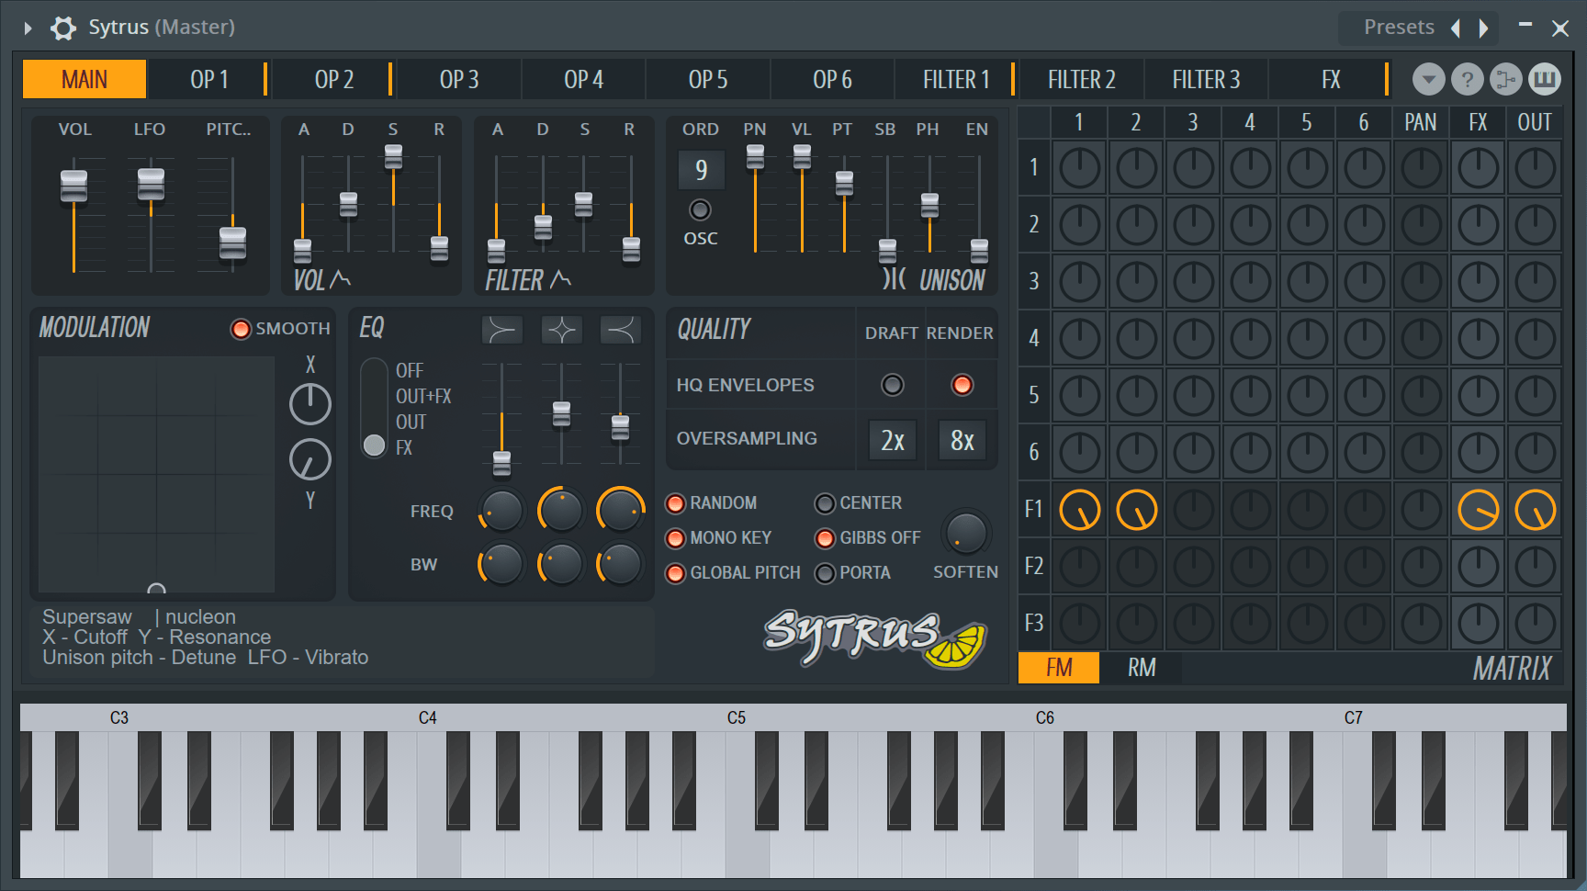Toggle GIBBS OFF setting
Screen dimensions: 1587x891
(x=825, y=538)
